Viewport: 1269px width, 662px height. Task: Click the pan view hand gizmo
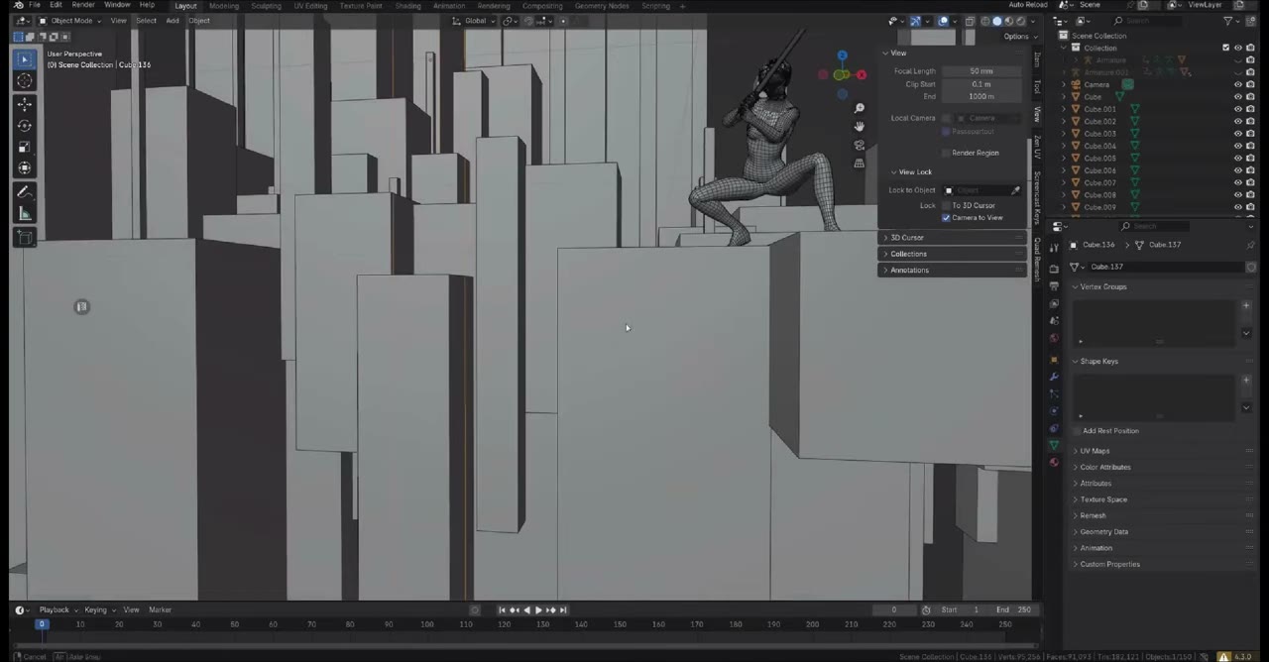point(860,127)
